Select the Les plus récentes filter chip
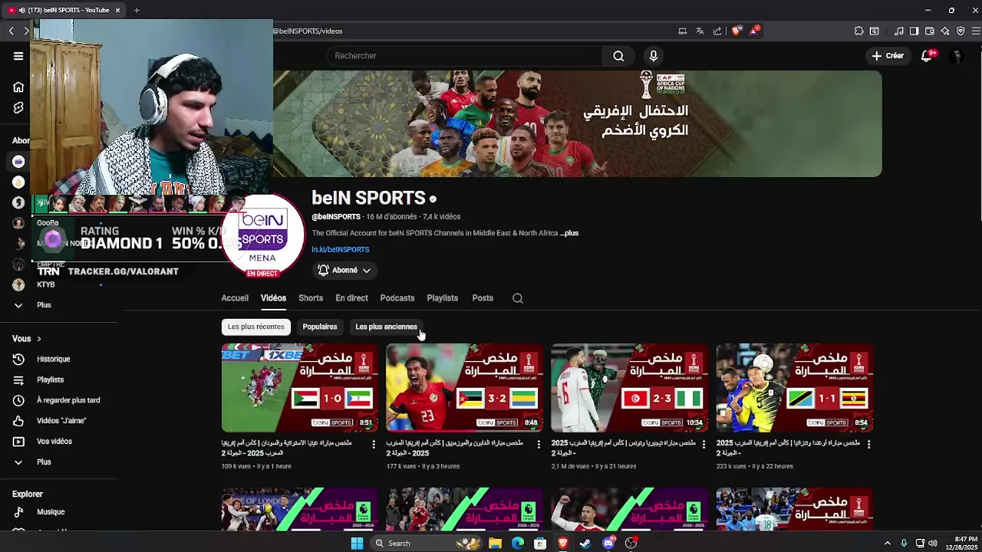 pos(255,327)
